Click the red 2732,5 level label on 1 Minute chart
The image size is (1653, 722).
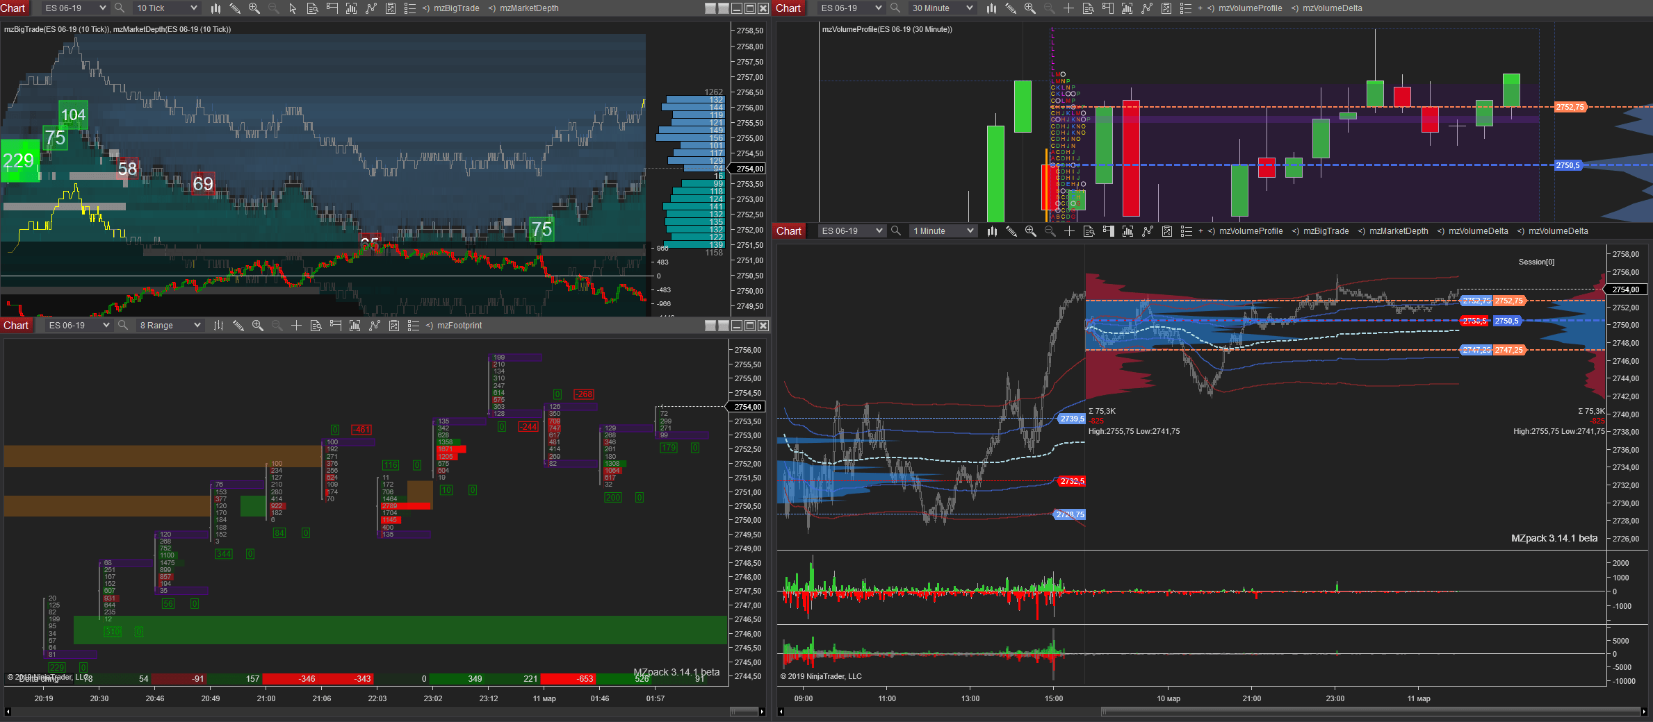point(1073,481)
